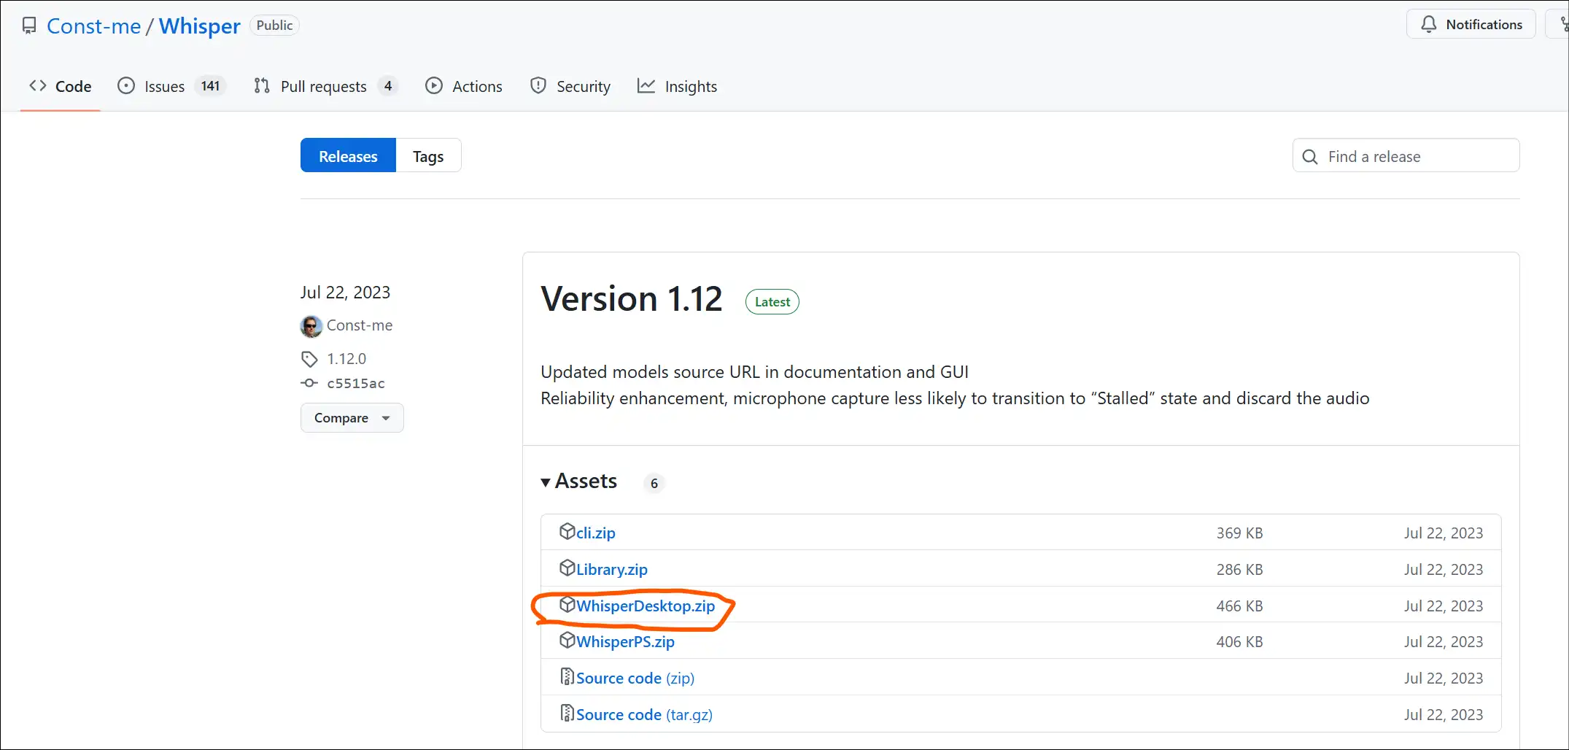This screenshot has height=750, width=1569.
Task: Open the Code tab
Action: (x=61, y=86)
